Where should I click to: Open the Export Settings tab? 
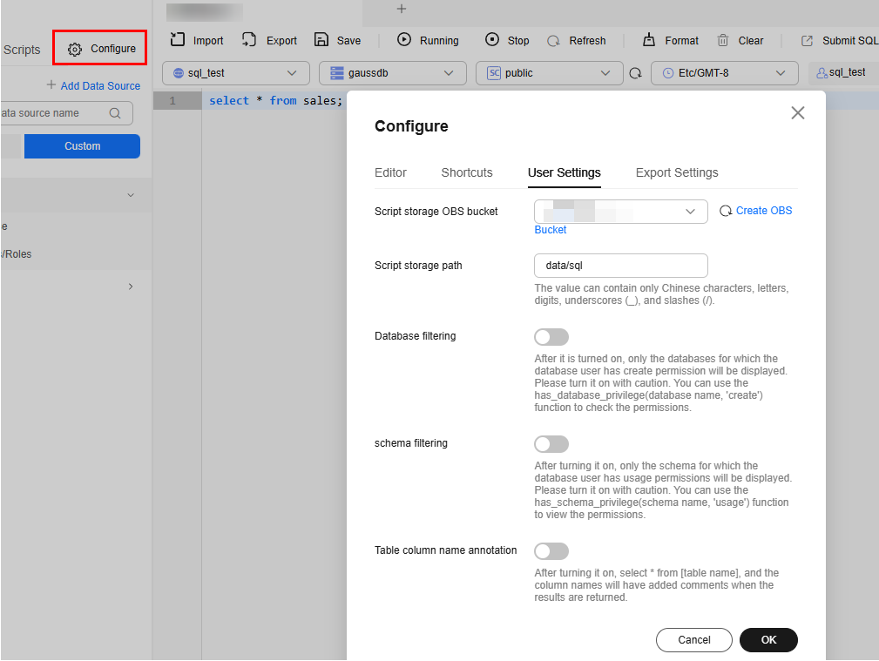pos(677,172)
